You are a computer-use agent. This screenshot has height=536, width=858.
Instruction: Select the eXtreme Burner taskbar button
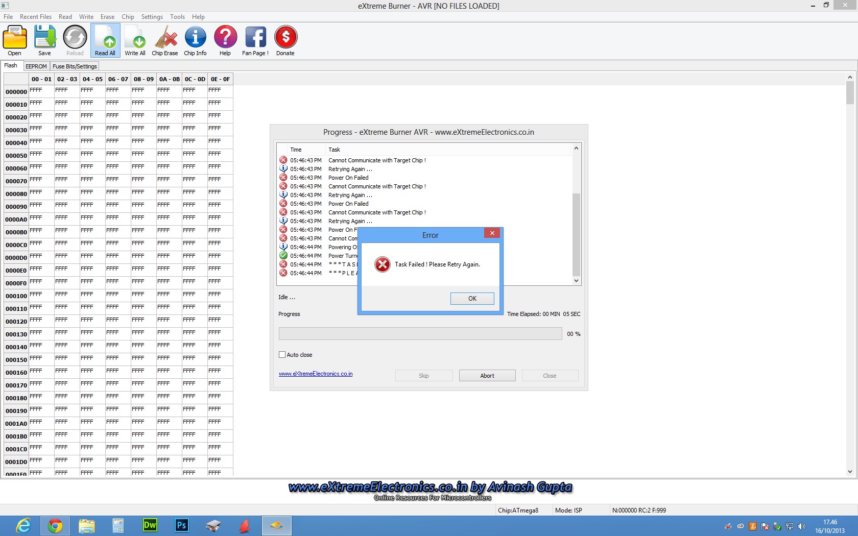(277, 525)
